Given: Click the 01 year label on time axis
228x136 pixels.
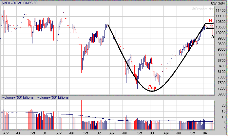Looking at the screenshot, I should point(45,133).
